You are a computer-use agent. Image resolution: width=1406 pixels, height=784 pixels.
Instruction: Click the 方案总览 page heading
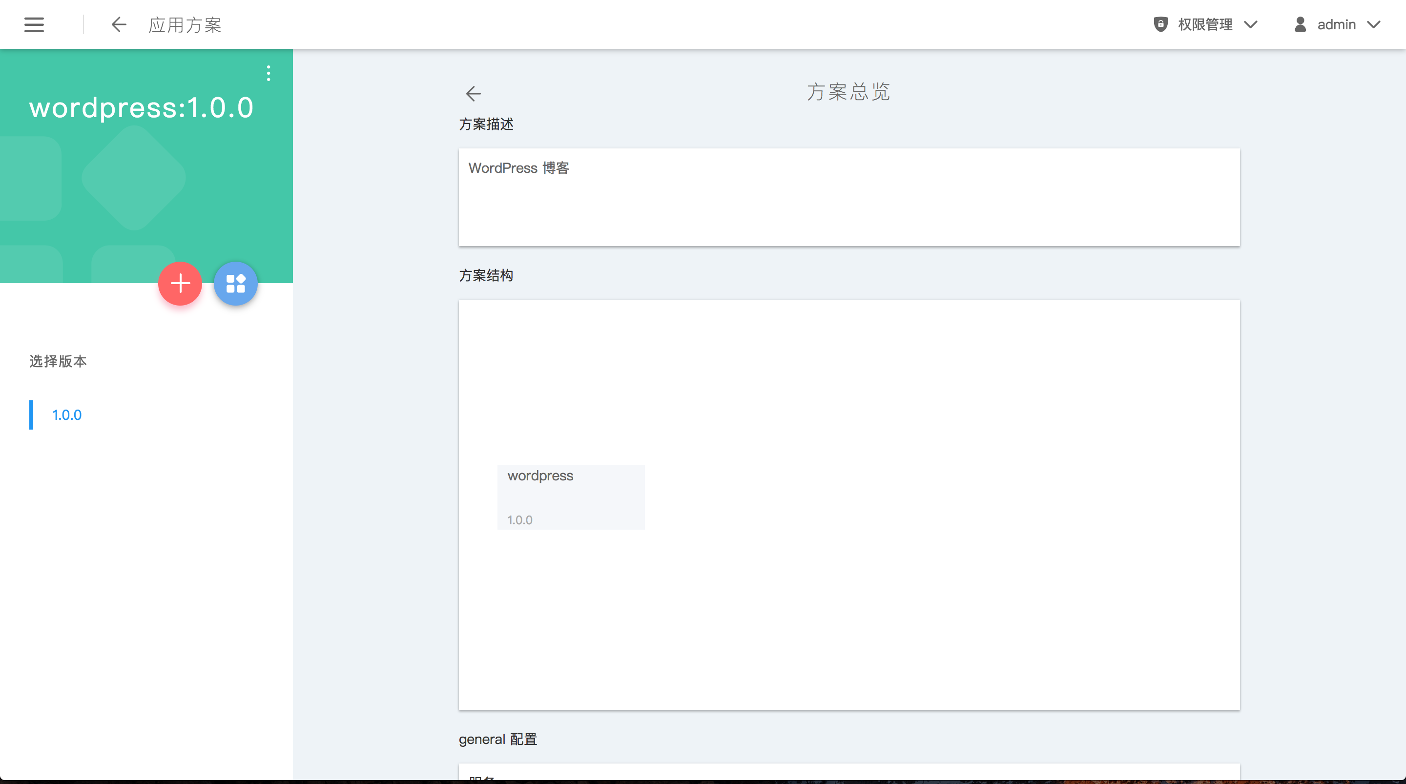click(849, 92)
